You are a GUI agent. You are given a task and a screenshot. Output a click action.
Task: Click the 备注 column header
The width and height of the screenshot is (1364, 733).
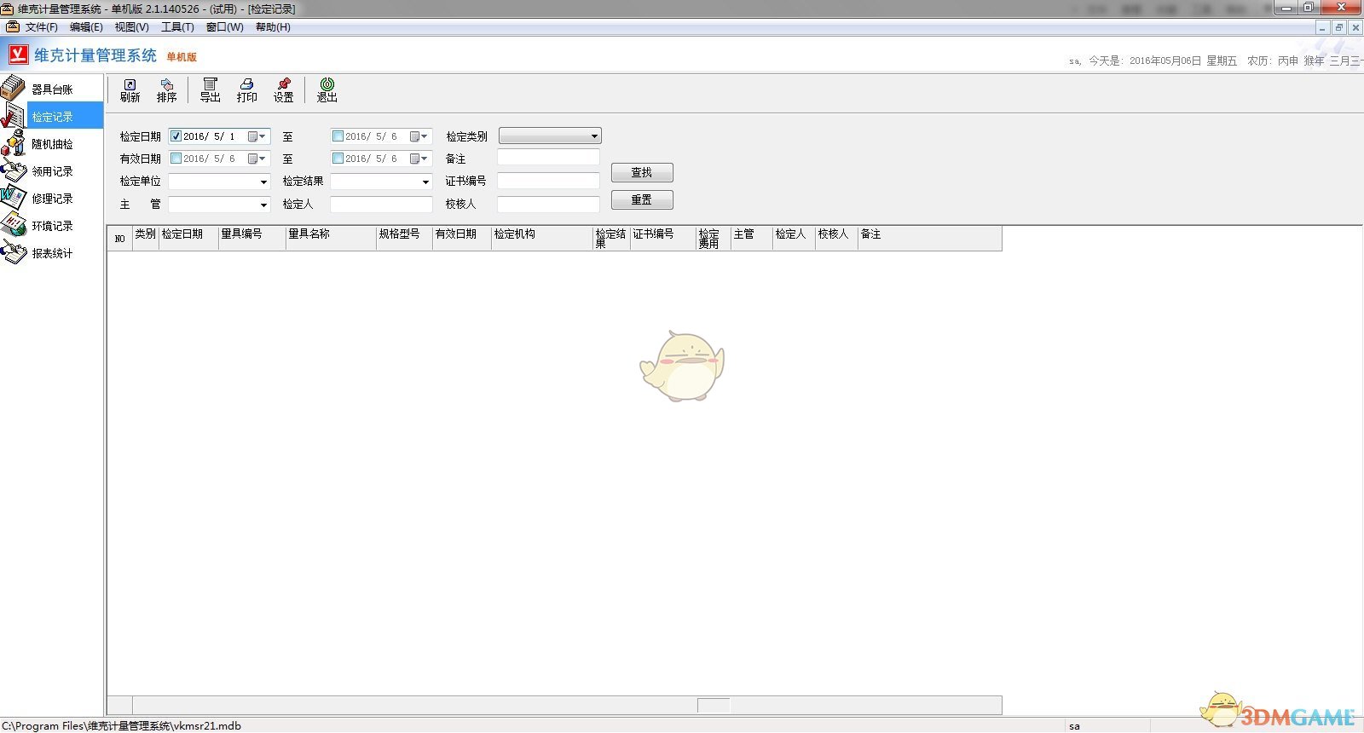point(929,239)
